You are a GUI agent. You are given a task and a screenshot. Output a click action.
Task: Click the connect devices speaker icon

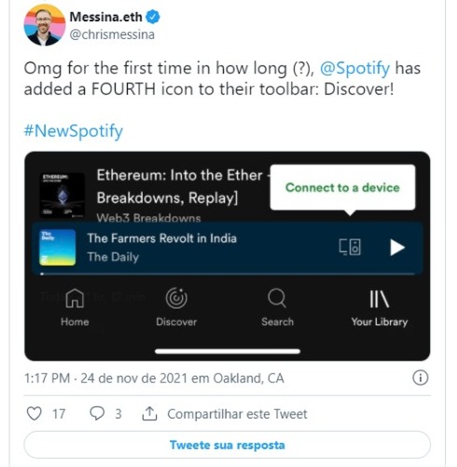pos(350,247)
